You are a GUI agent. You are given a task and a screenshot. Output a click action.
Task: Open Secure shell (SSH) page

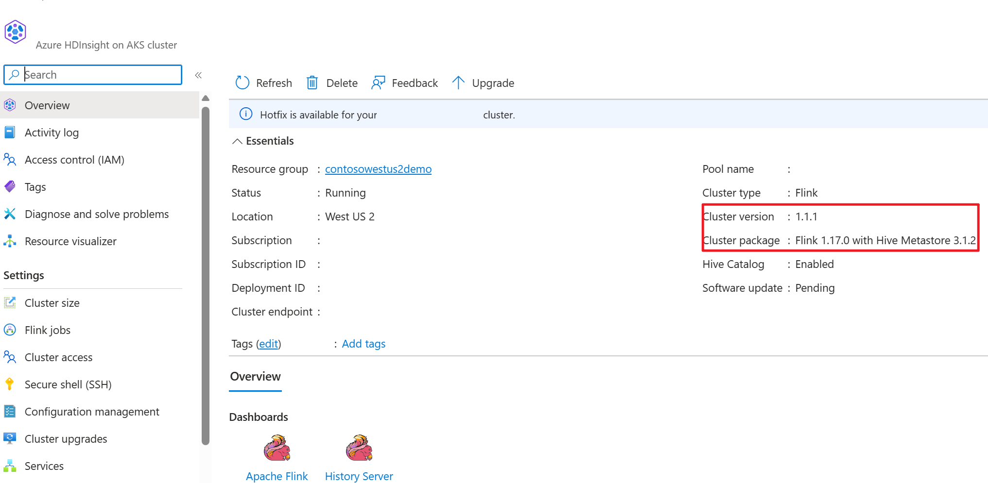100,384
